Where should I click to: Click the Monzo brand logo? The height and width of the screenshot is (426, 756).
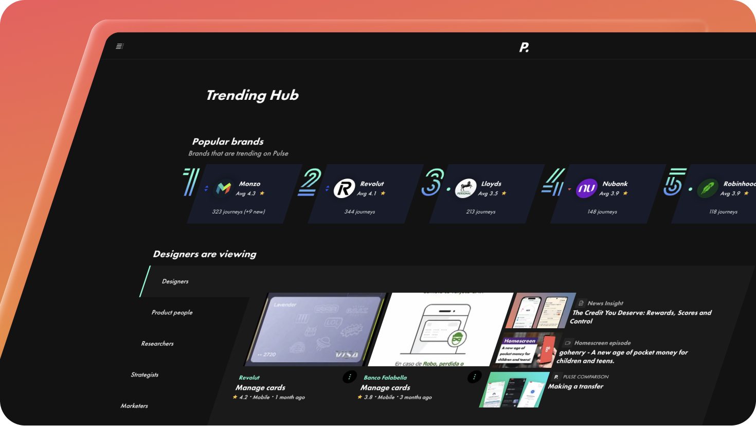[x=224, y=188]
